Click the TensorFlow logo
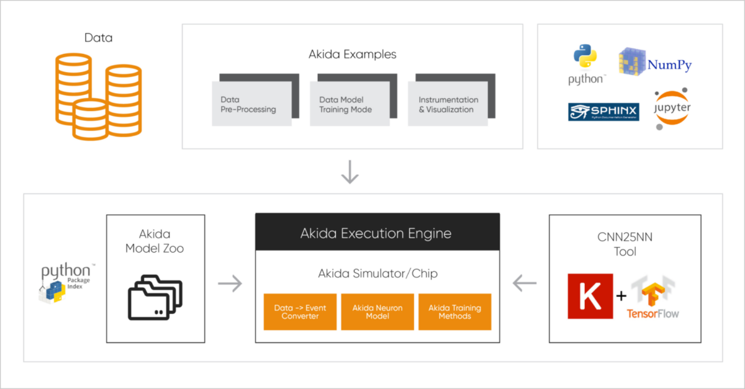Viewport: 745px width, 389px height. coord(652,297)
